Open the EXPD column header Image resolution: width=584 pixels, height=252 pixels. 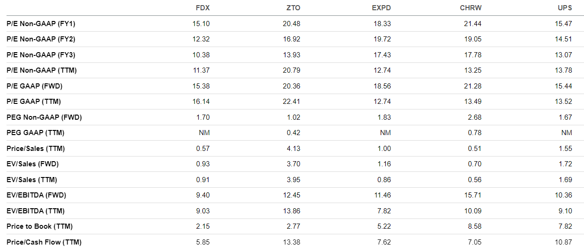pyautogui.click(x=381, y=8)
